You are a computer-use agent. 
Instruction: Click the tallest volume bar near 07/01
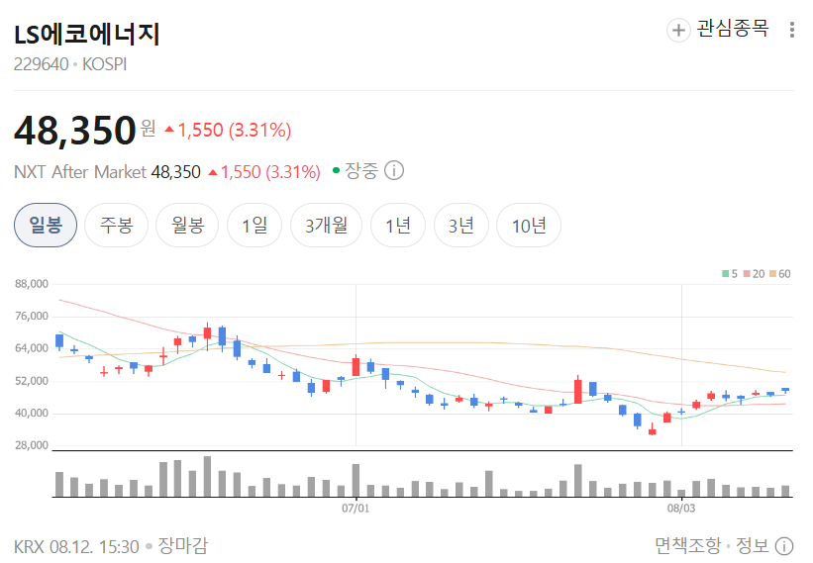point(356,480)
